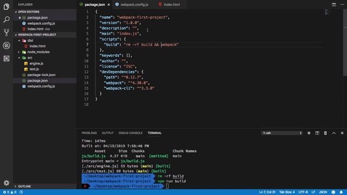Expand the Outline section
347x195 pixels.
pyautogui.click(x=16, y=186)
